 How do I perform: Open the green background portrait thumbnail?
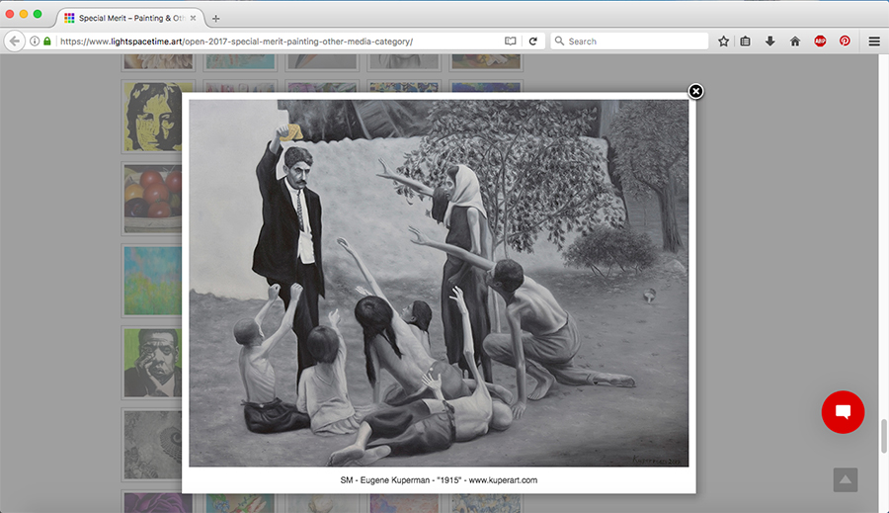click(152, 363)
